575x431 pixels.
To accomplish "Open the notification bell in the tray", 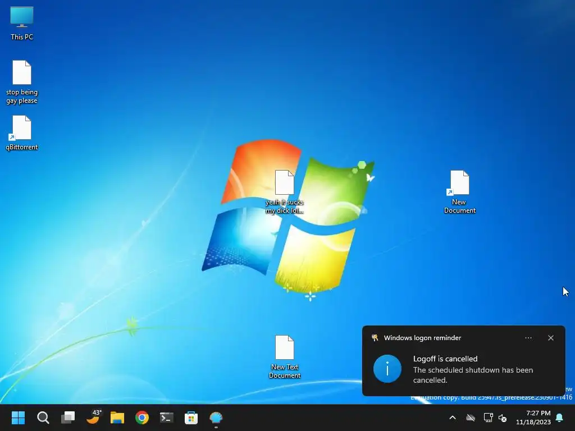I will point(560,418).
